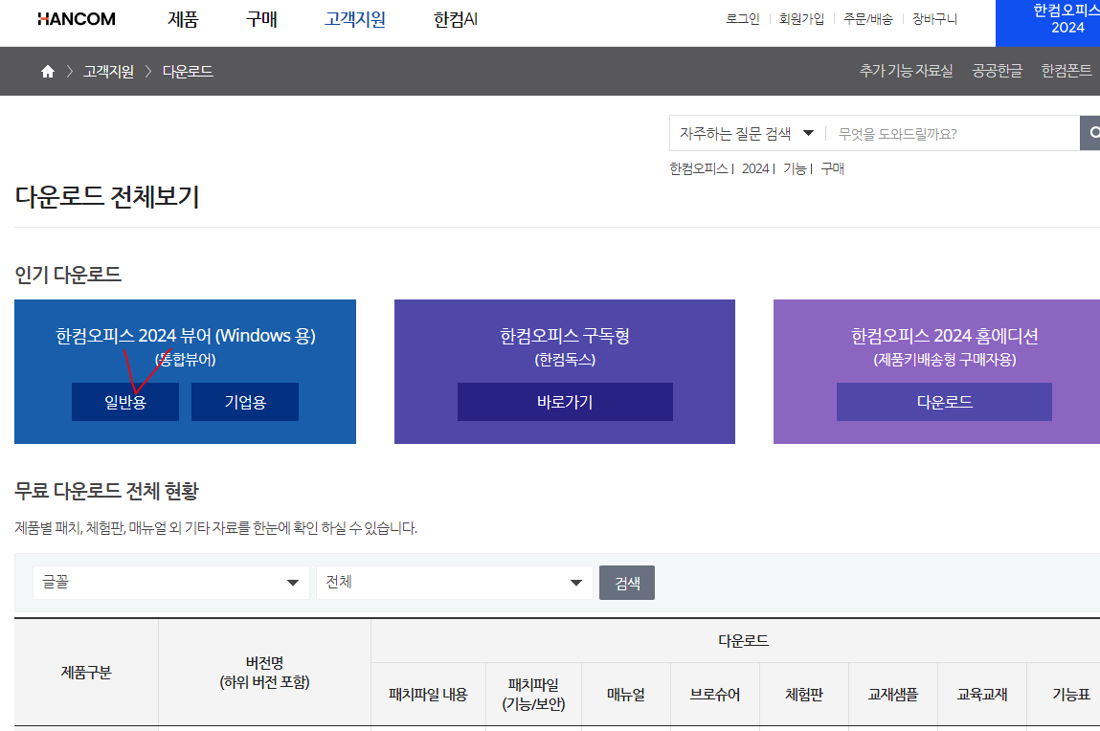Open the 한컴폰트 link
1100x731 pixels.
(1068, 71)
